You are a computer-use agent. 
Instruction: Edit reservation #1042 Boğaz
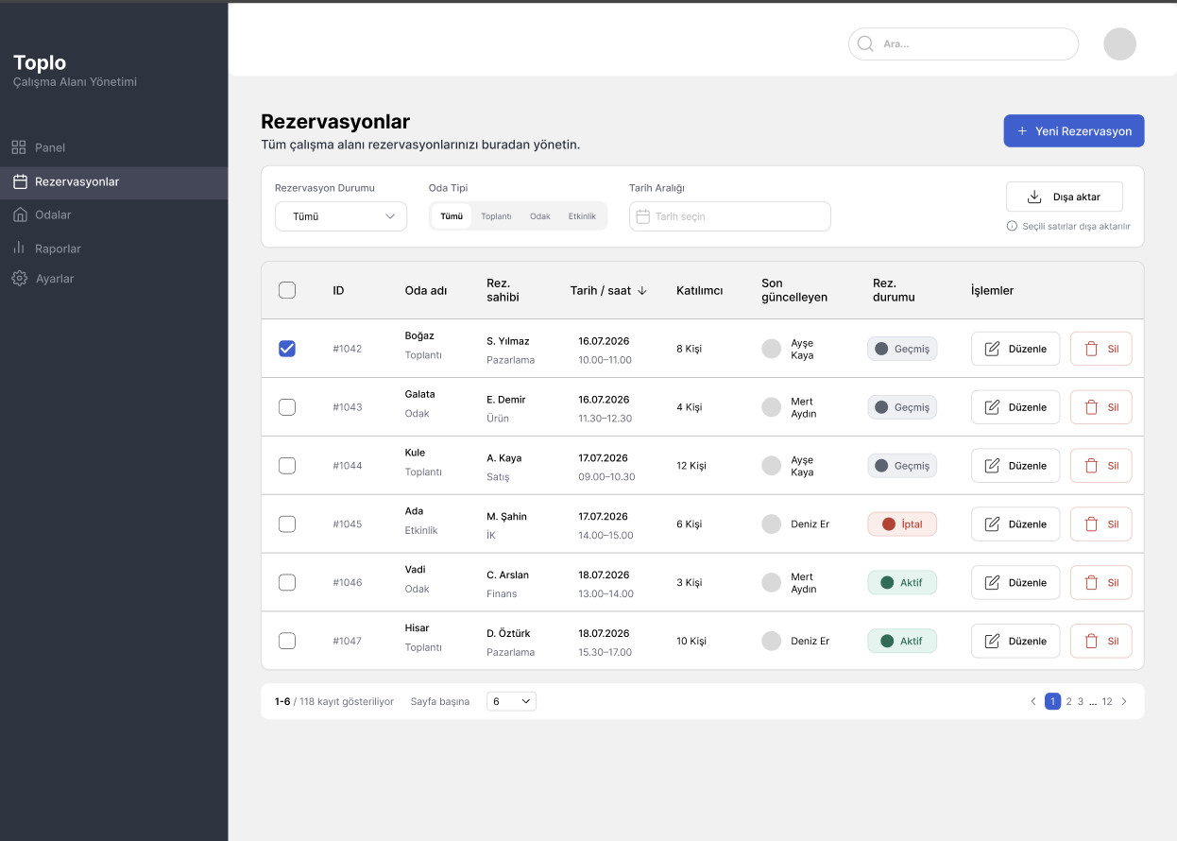pos(1015,349)
